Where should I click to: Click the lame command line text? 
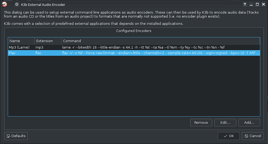point(143,47)
